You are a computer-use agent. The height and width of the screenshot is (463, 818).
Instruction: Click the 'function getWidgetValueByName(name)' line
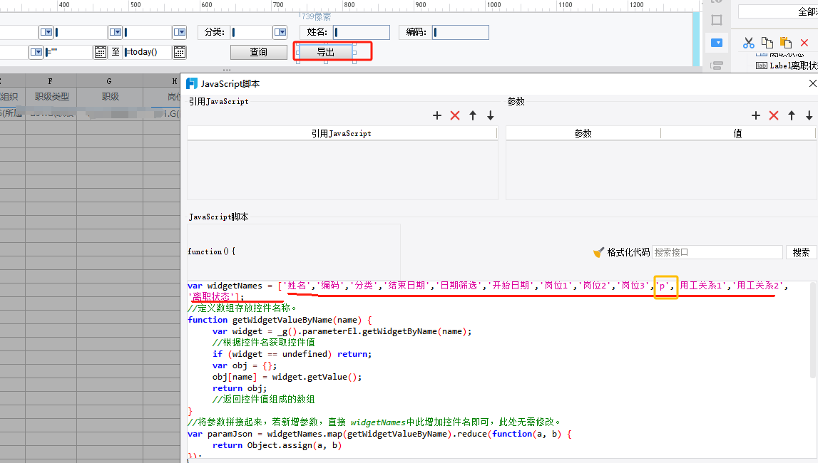(x=280, y=320)
